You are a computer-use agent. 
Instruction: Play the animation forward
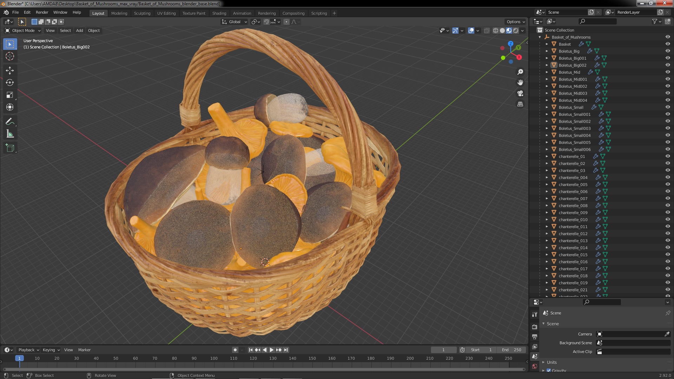tap(271, 350)
